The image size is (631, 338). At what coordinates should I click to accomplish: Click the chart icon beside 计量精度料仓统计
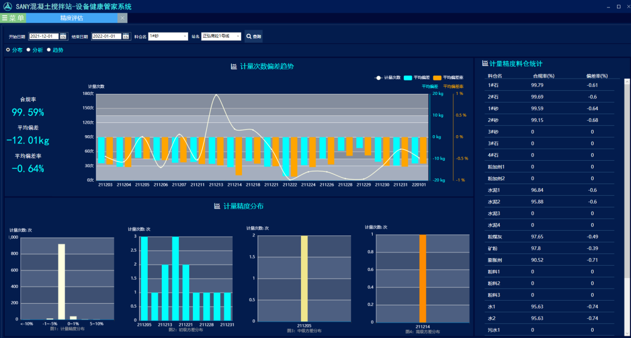(485, 63)
